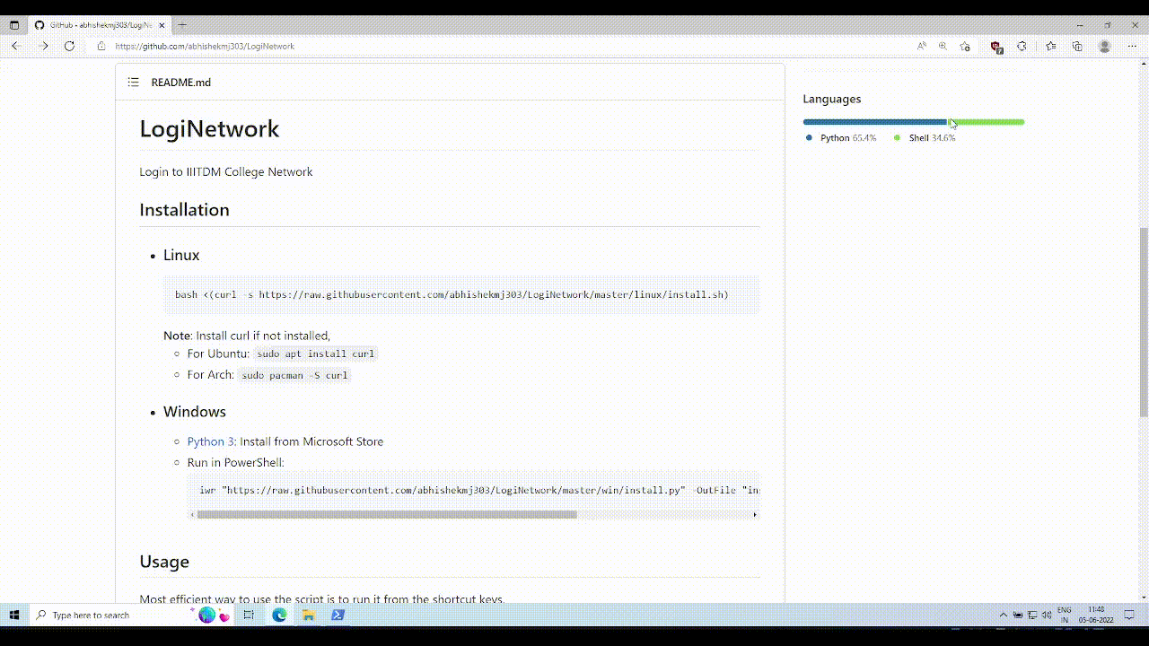Open the Python 3 link
The height and width of the screenshot is (646, 1149).
211,441
